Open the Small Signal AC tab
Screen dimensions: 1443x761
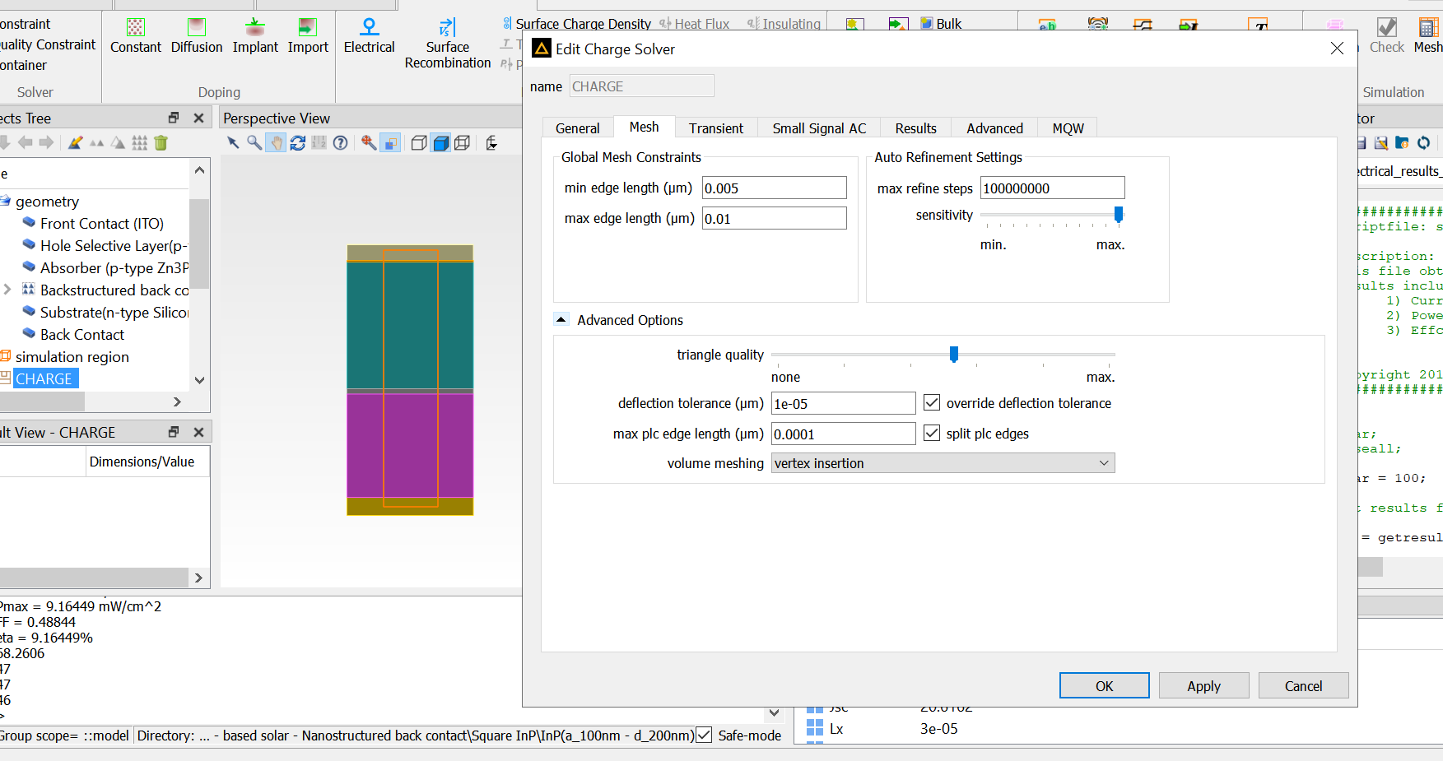(819, 128)
